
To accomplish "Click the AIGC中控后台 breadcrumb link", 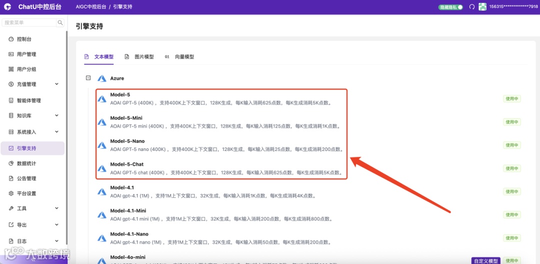I will tap(91, 7).
